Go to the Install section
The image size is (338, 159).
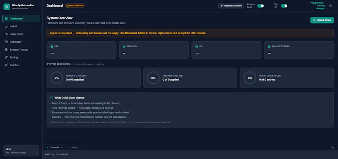point(21,26)
